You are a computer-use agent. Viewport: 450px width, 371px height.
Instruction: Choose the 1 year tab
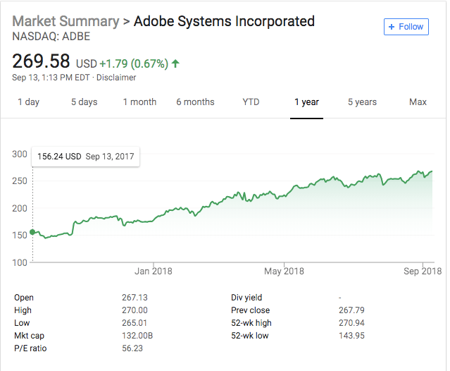pos(306,102)
